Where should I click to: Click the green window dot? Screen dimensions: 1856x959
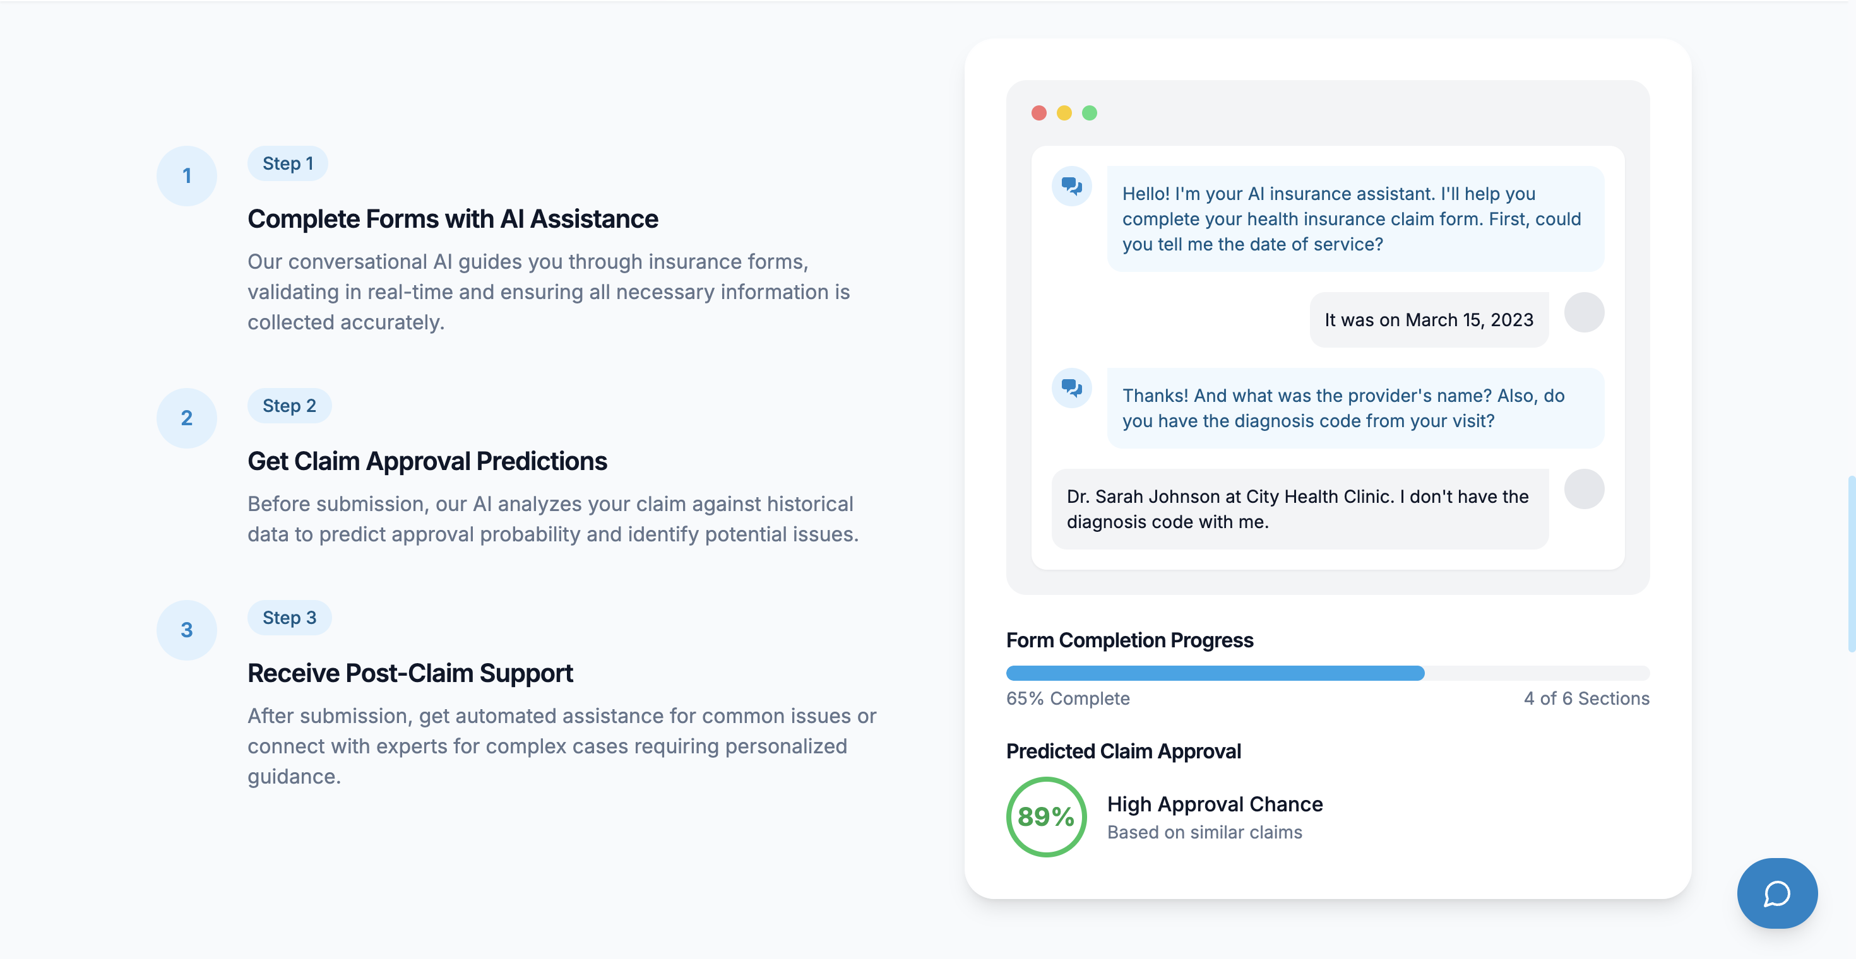coord(1090,113)
